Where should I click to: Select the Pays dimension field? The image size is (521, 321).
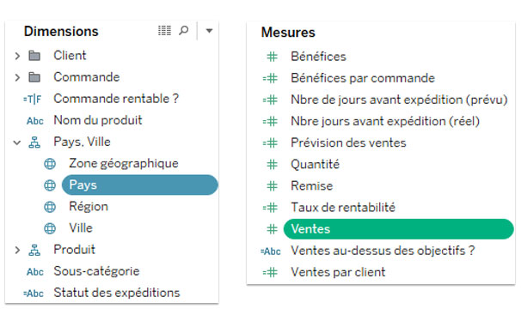click(x=140, y=185)
